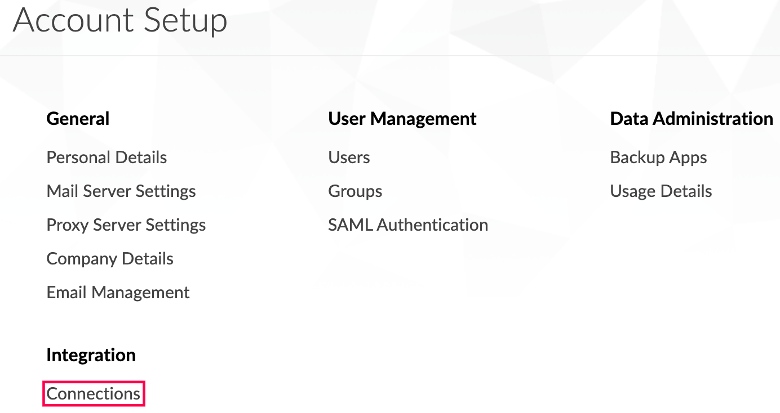Go to Mail Server Settings
This screenshot has width=780, height=413.
tap(121, 191)
